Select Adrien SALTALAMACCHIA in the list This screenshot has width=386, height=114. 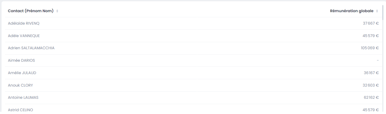[31, 48]
